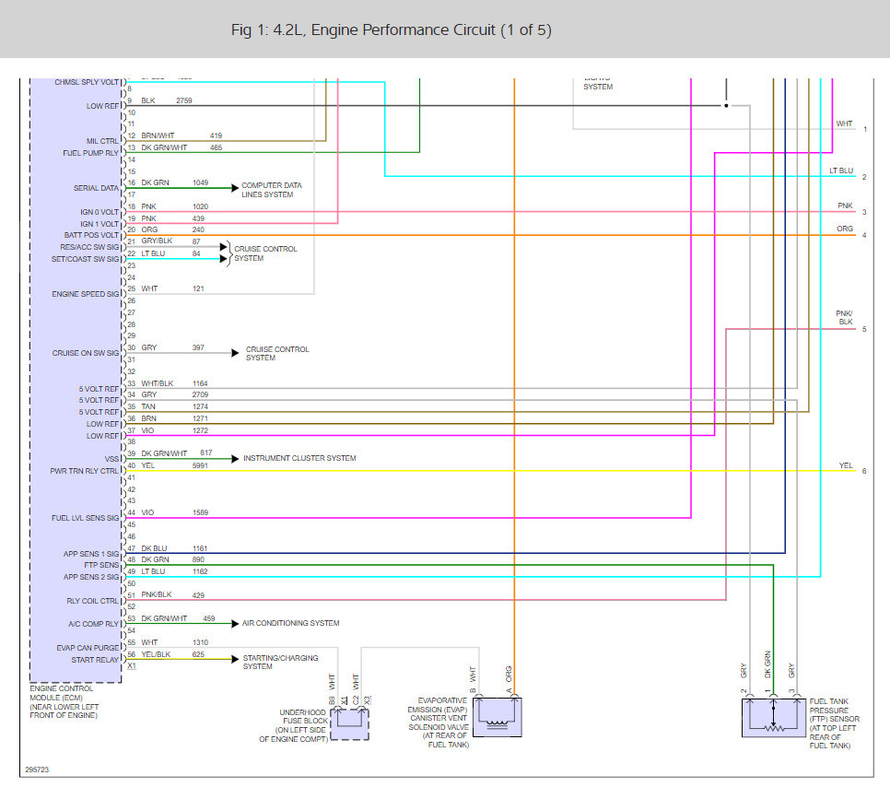Image resolution: width=890 pixels, height=787 pixels.
Task: Click the CRUISE ON SW SIG pin label
Action: (86, 353)
